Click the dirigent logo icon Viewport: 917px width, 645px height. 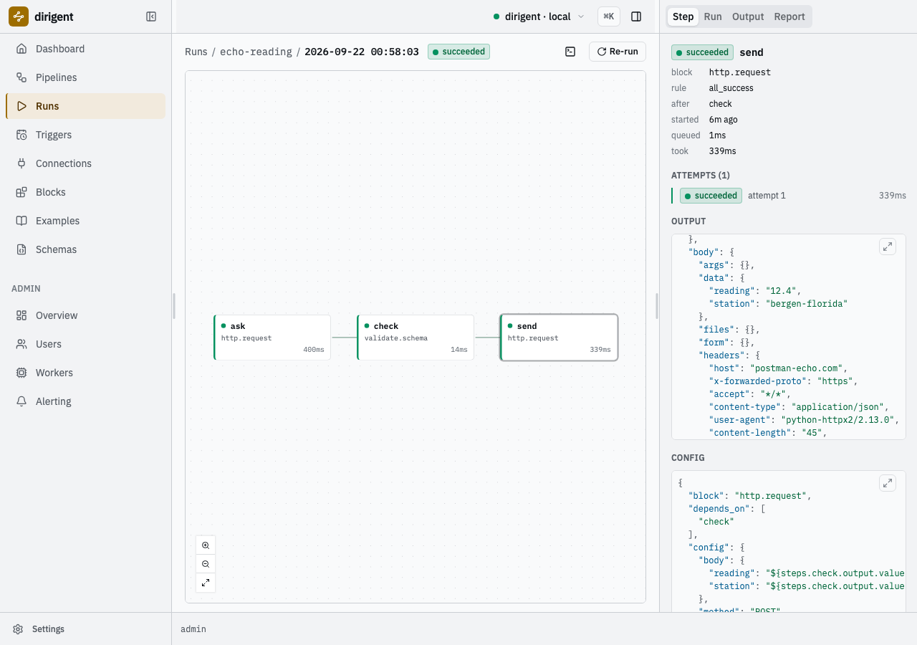point(19,16)
